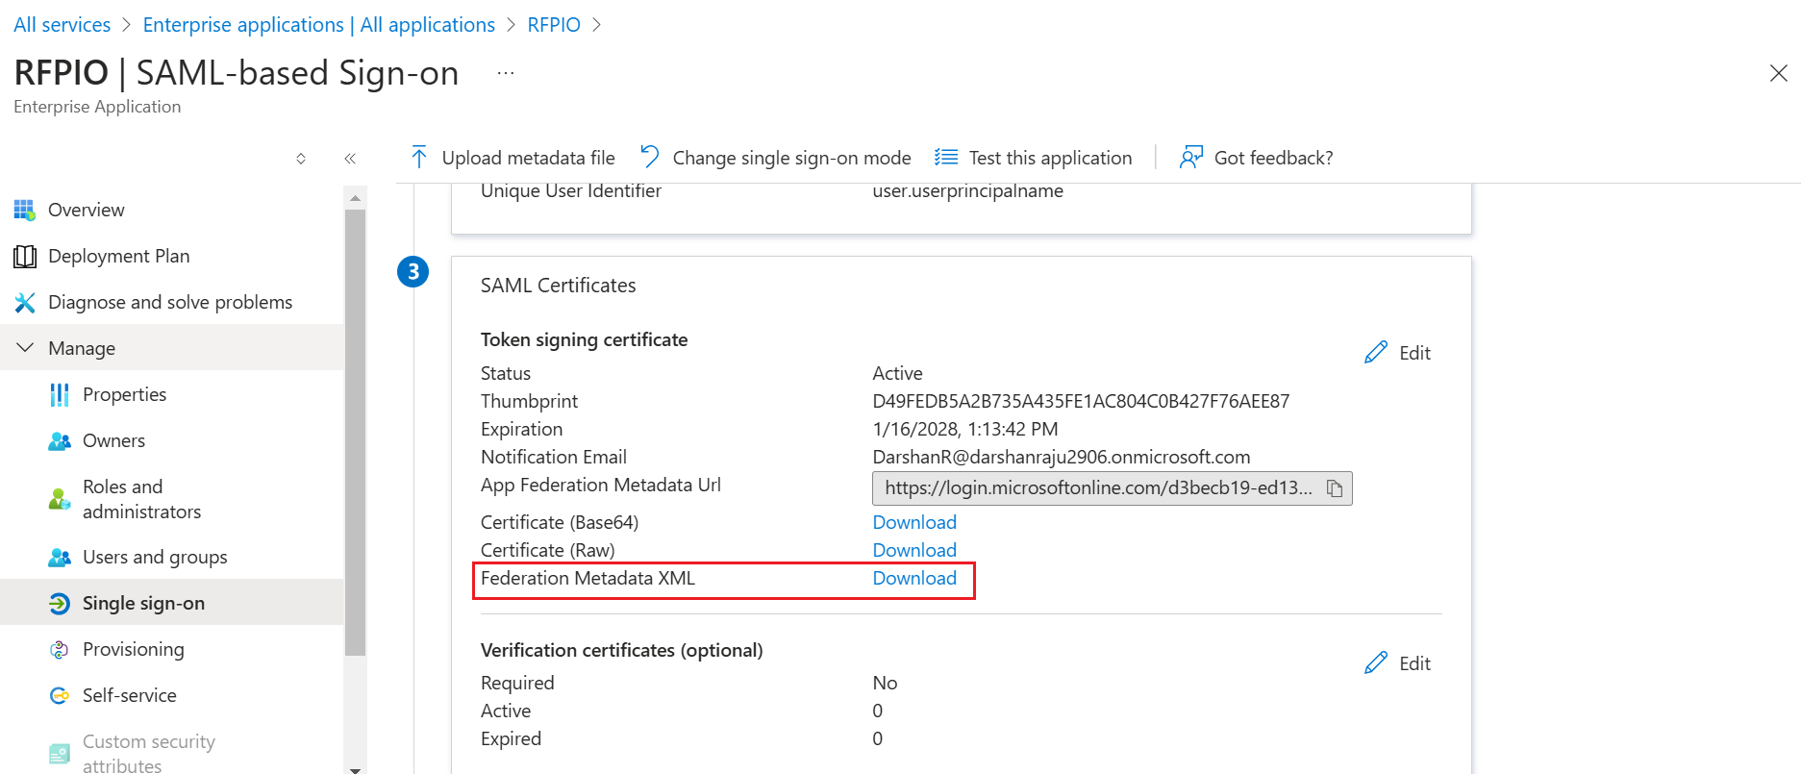Click the Diagnose and solve problems wrench icon
The height and width of the screenshot is (774, 1801).
click(25, 303)
